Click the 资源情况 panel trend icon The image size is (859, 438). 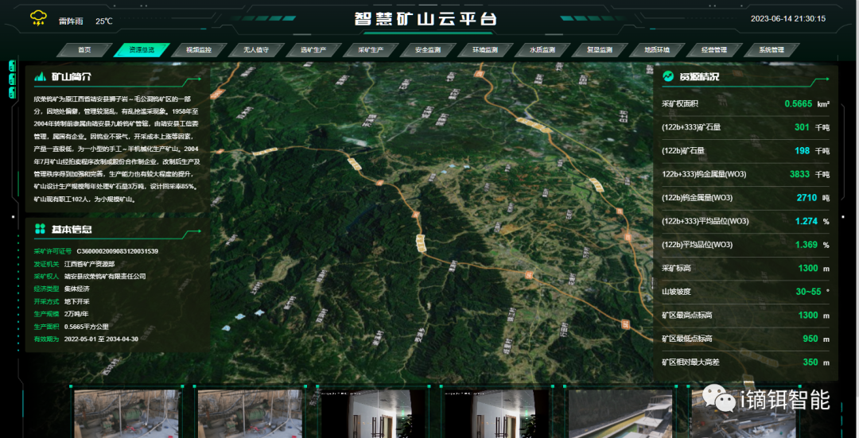tap(668, 76)
